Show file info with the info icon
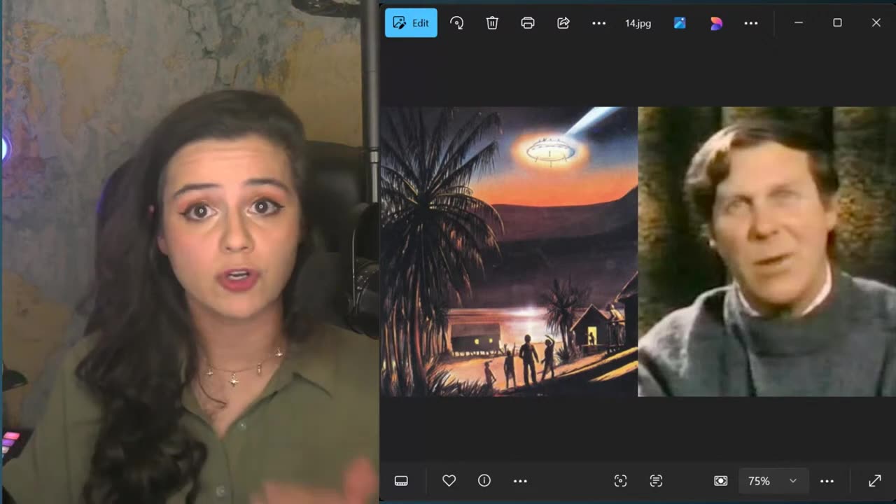896x504 pixels. pyautogui.click(x=484, y=481)
